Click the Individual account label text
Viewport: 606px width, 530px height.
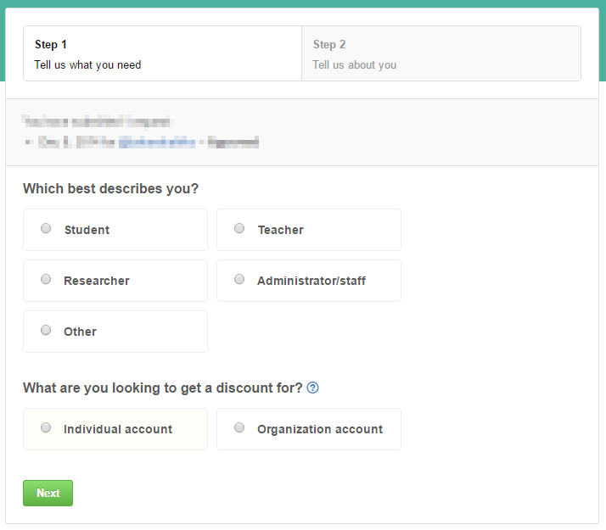(118, 429)
